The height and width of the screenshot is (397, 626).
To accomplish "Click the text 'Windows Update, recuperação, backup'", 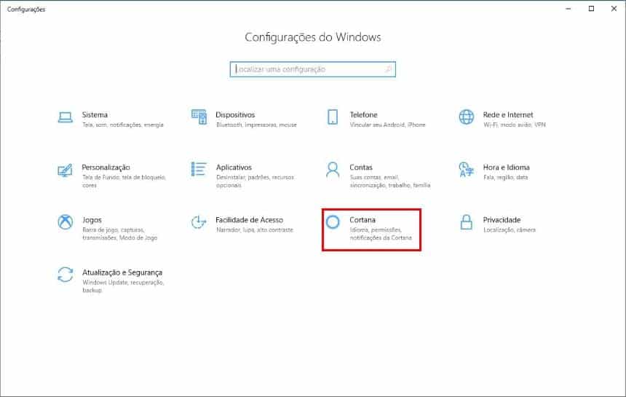I will coord(123,286).
